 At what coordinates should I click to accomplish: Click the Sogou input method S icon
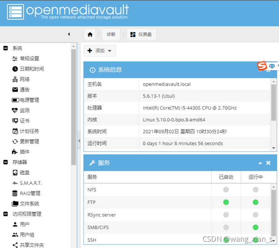point(262,66)
